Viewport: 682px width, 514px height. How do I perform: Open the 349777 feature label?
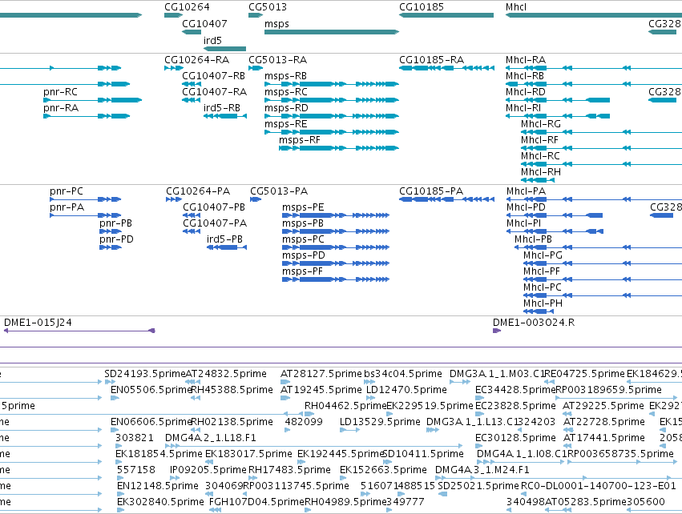[406, 502]
